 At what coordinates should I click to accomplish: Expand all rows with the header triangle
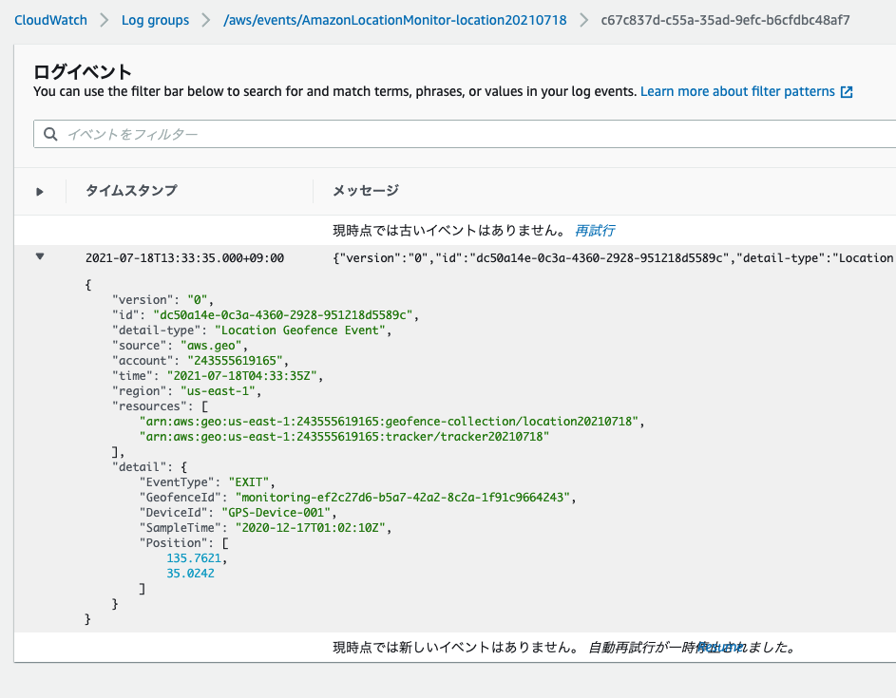pos(39,191)
